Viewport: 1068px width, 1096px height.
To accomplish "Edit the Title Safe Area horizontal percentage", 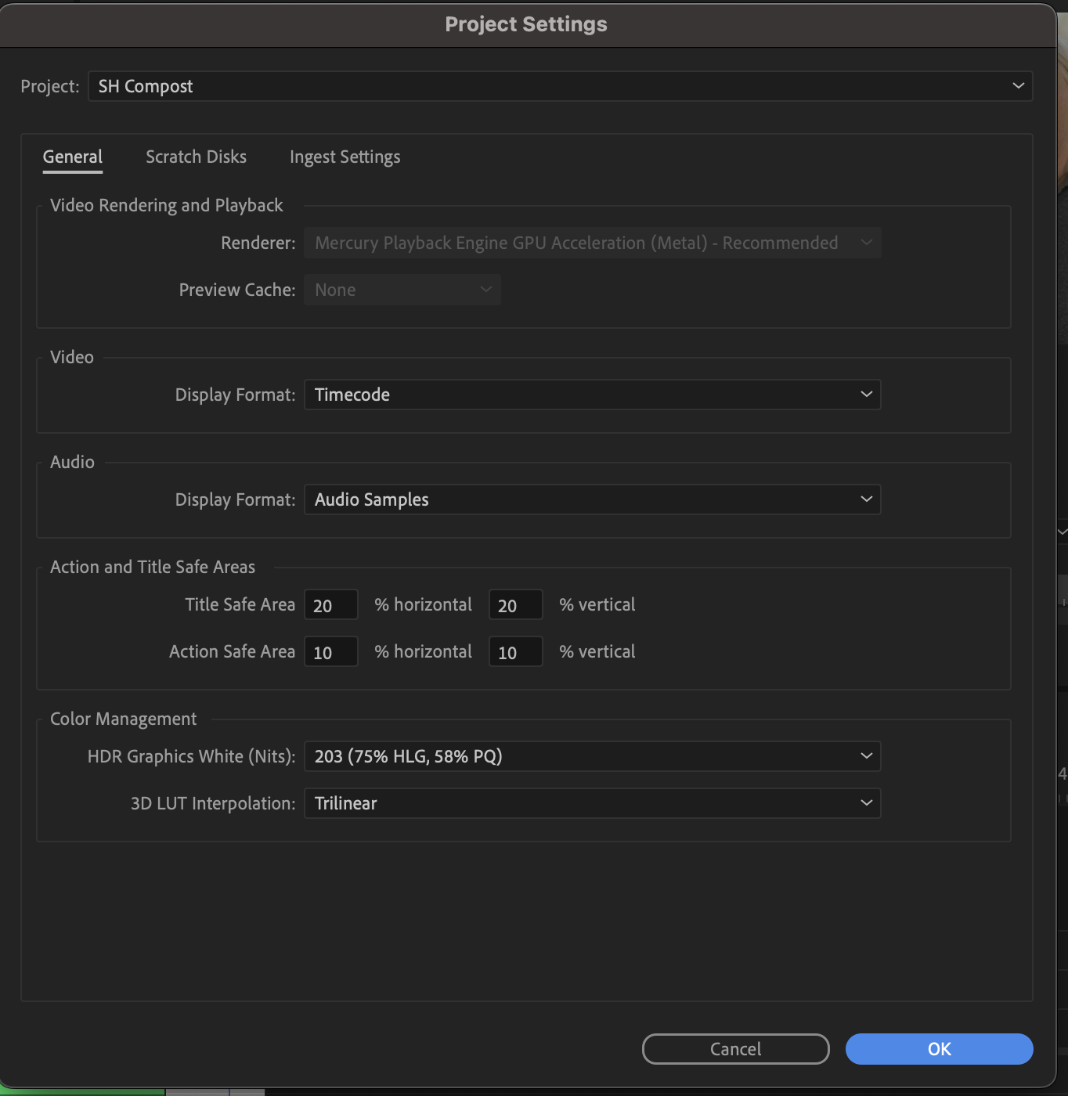I will 330,604.
